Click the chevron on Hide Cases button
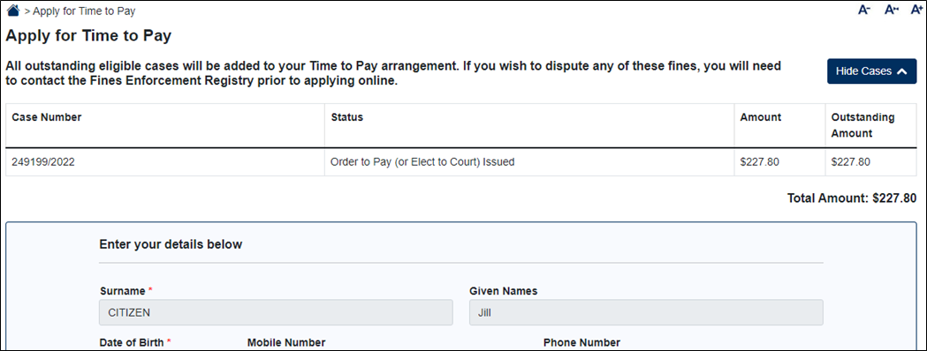The height and width of the screenshot is (351, 927). point(901,71)
